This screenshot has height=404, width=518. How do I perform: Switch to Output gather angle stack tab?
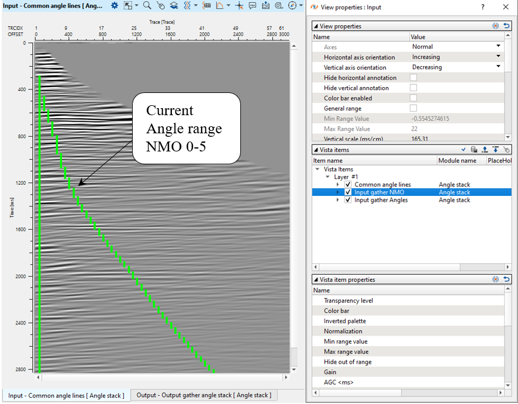tap(203, 395)
